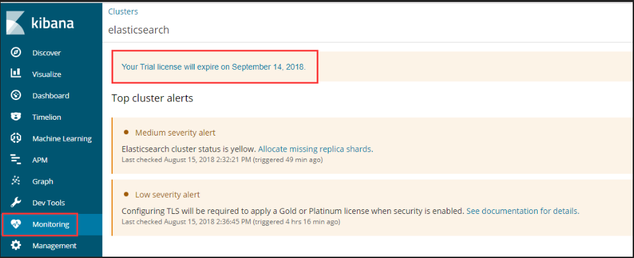Go to Visualize menu label
634x258 pixels.
pyautogui.click(x=47, y=74)
